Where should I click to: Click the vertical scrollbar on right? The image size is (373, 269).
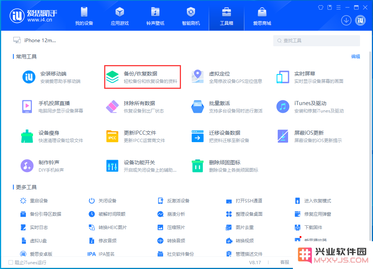point(370,146)
